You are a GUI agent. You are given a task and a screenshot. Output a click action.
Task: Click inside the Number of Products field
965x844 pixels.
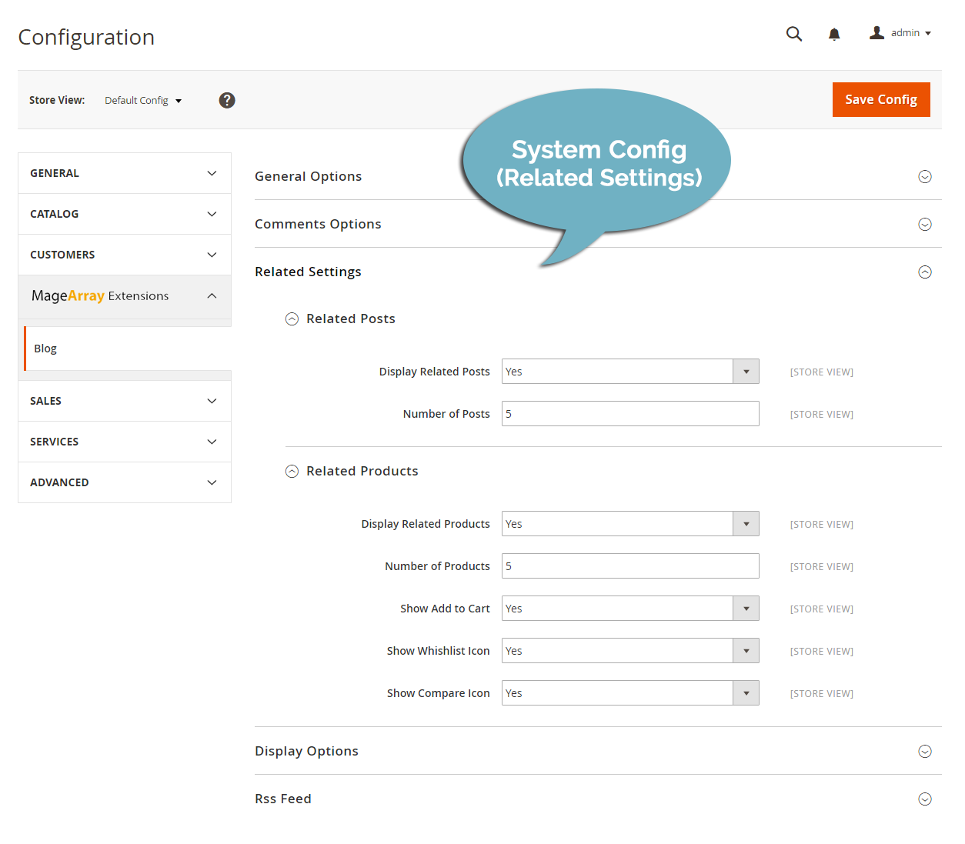tap(630, 565)
